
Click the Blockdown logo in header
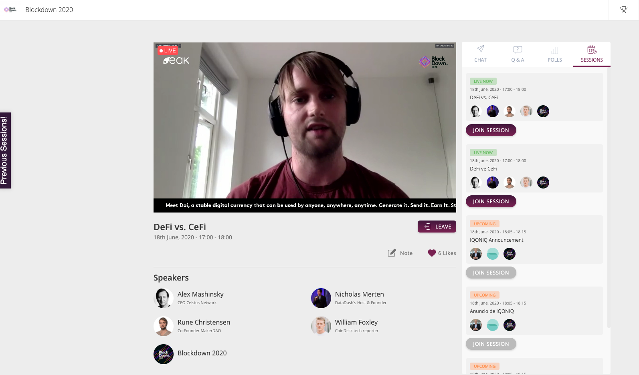10,10
